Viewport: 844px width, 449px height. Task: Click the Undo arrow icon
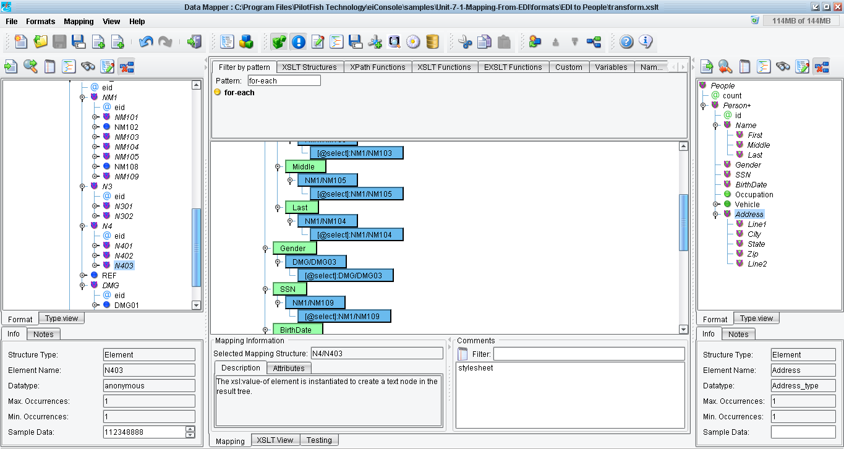tap(146, 41)
